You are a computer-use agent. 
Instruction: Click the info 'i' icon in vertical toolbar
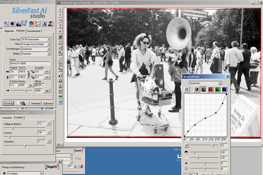pos(60,10)
